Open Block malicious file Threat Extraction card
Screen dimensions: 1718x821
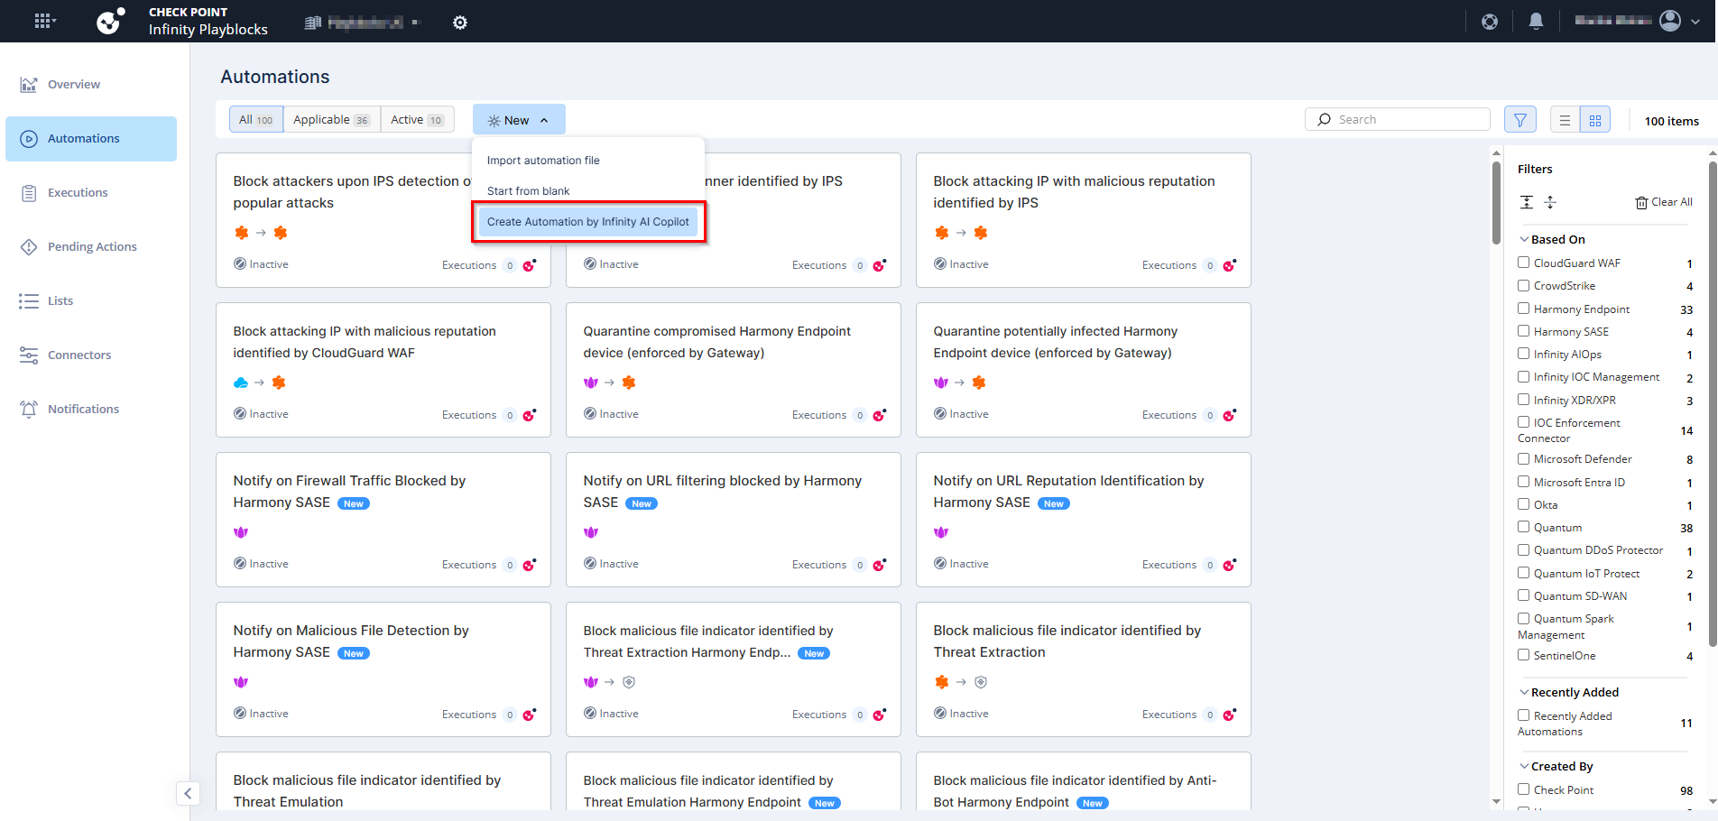tap(1084, 670)
